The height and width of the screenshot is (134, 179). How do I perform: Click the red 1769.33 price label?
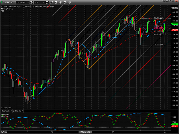coord(175,30)
